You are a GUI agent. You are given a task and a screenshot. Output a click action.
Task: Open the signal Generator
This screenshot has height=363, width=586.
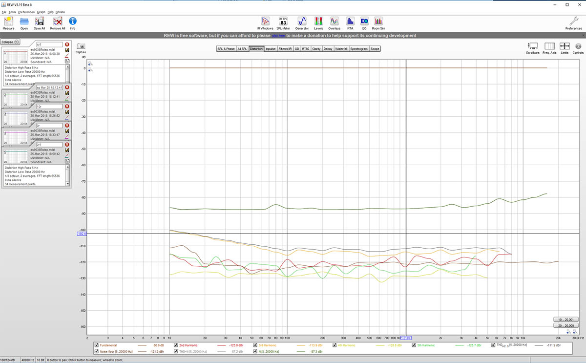click(x=302, y=21)
